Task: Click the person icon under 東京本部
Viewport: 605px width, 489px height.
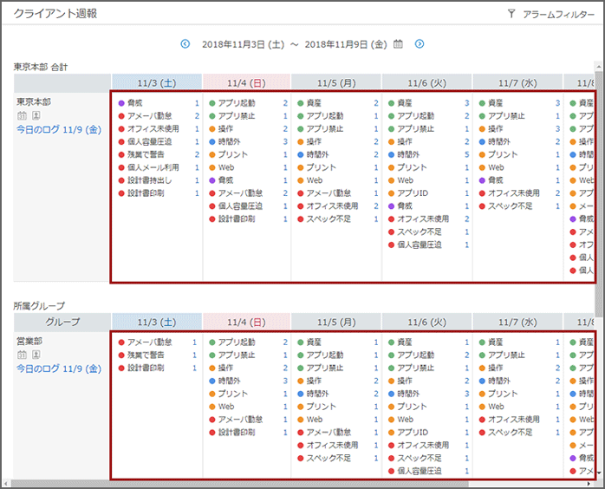Action: point(36,115)
